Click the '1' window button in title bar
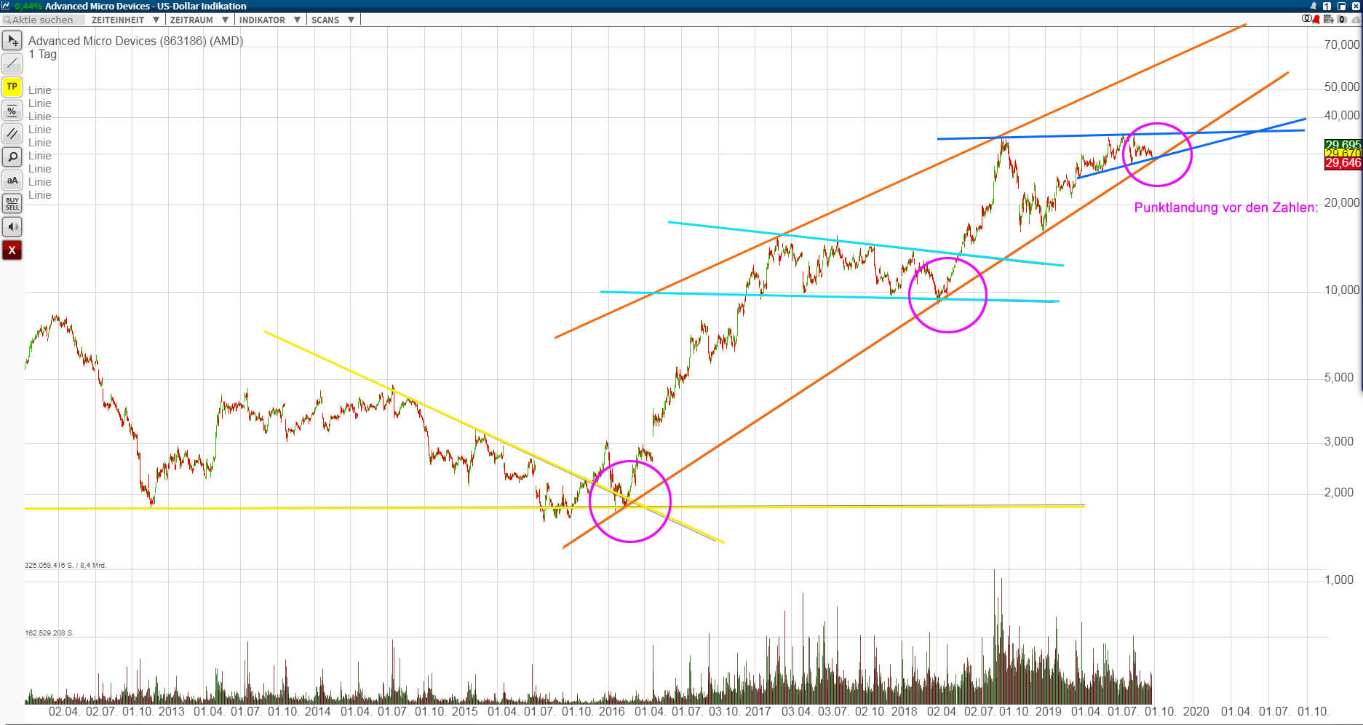 [x=1327, y=6]
